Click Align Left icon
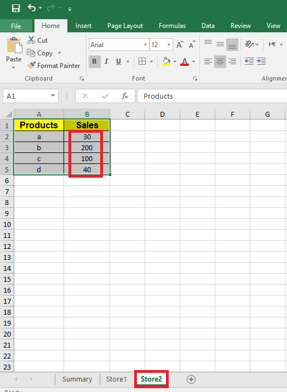This screenshot has height=392, width=287. click(208, 61)
